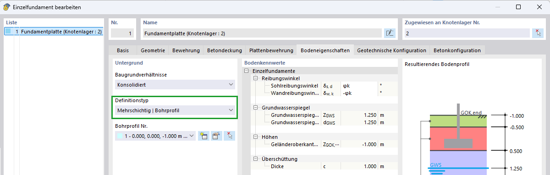550x175 pixels.
Task: Click the Nr. field showing 1
Action: [122, 33]
